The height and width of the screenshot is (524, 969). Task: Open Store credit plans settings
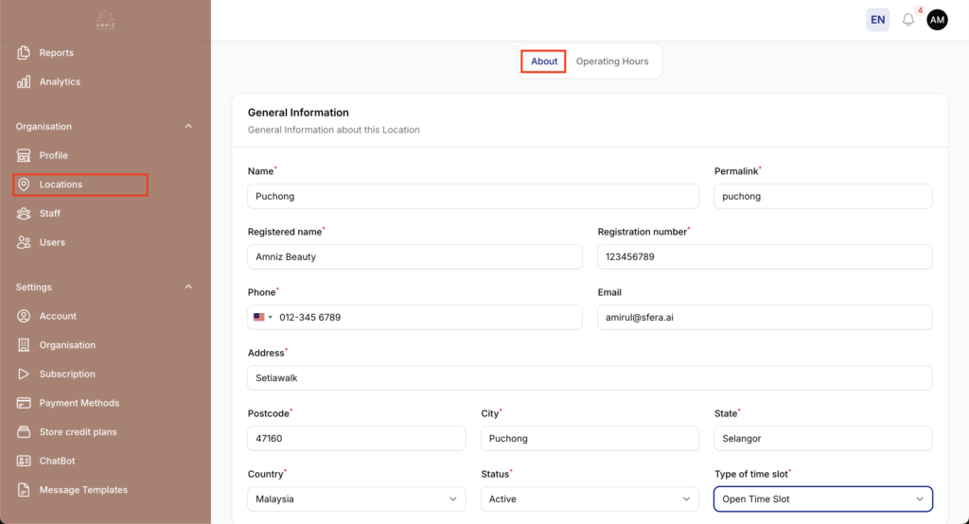(78, 432)
